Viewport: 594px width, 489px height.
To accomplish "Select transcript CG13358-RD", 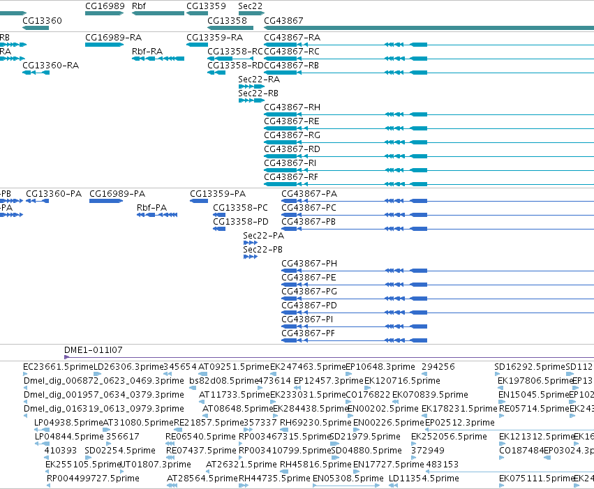I will point(235,65).
